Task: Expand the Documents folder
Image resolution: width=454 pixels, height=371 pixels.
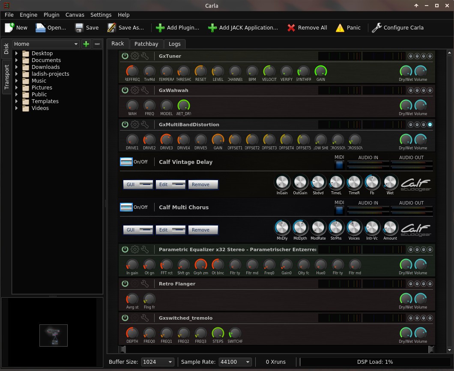Action: [x=17, y=60]
